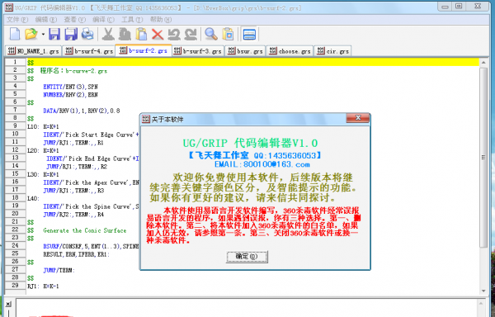Maximize the main editor window
Screen dimensions: 495x317
459,7
